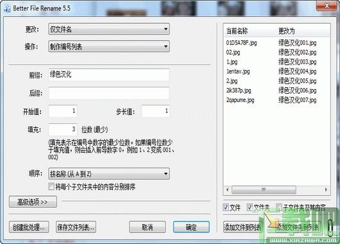Click file list scrollbar right arrow
The image size is (340, 244).
(326, 189)
